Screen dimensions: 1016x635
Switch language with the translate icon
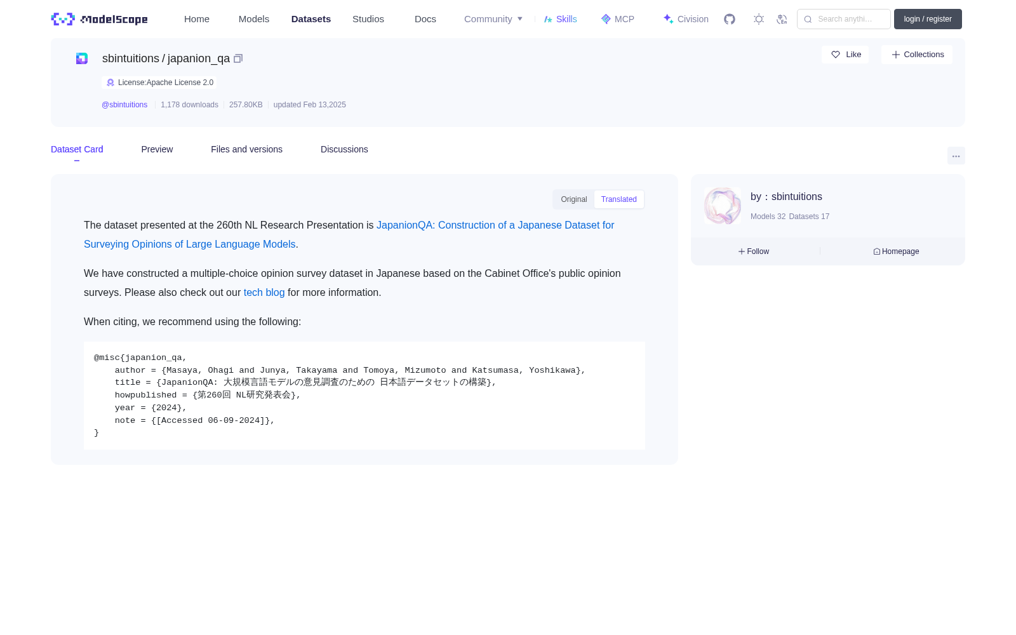click(x=782, y=19)
